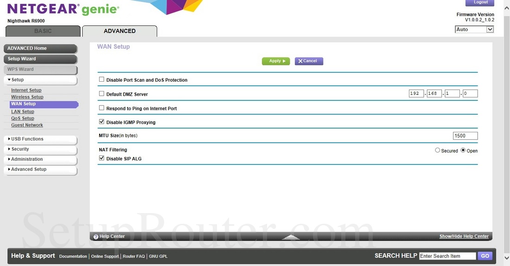The image size is (510, 266).
Task: Uncheck Disable IGMP Proxying
Action: [x=102, y=122]
